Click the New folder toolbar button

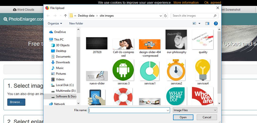tap(76, 23)
